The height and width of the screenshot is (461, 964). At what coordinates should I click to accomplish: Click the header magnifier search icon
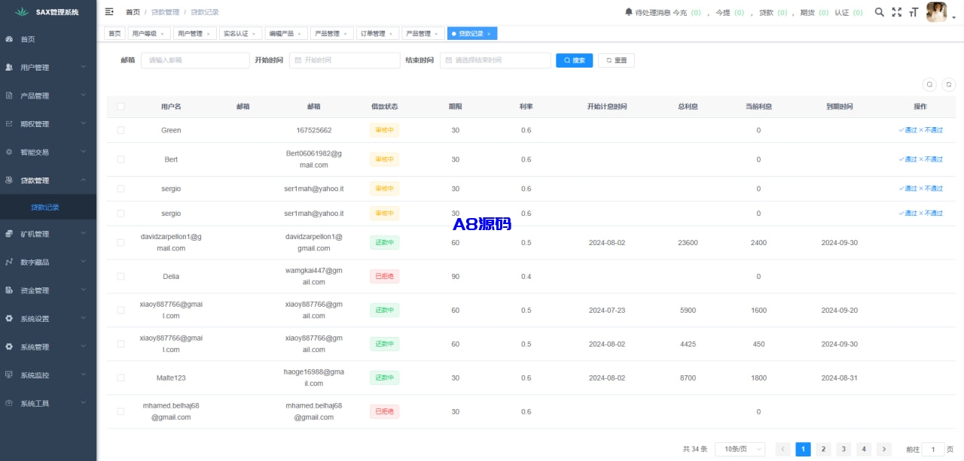pos(879,12)
